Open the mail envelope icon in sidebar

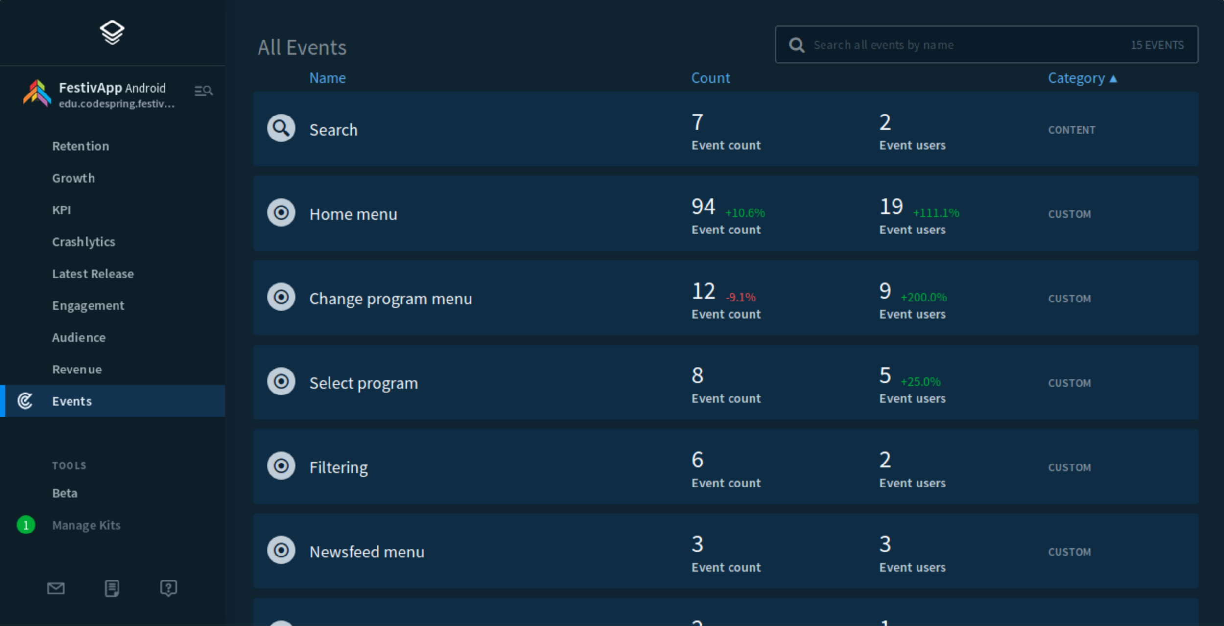[56, 588]
